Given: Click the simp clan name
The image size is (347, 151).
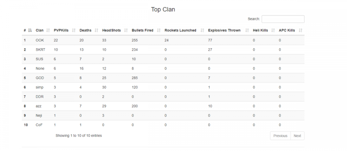Looking at the screenshot, I should 40,87.
